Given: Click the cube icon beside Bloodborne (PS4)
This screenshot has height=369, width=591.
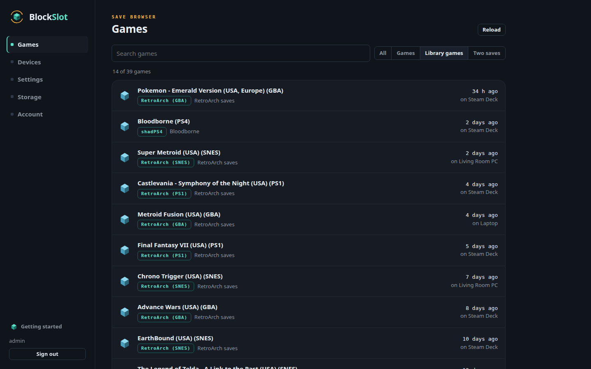Looking at the screenshot, I should [125, 126].
